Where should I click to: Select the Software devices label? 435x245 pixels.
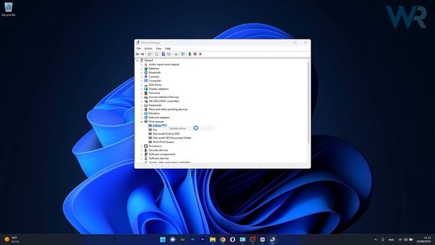(x=158, y=159)
